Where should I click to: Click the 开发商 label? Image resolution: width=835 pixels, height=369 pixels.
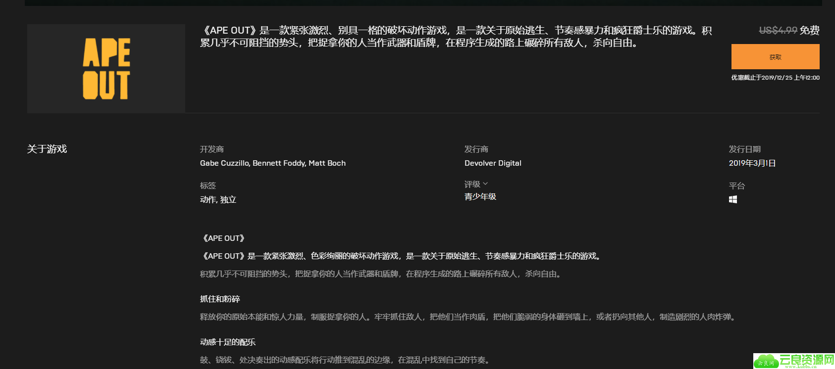[212, 149]
